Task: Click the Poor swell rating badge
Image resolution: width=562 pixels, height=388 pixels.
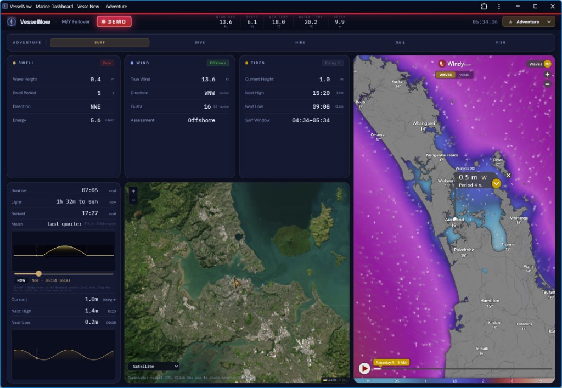Action: 107,63
